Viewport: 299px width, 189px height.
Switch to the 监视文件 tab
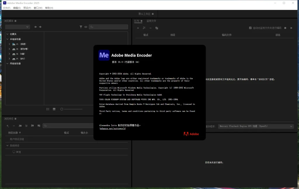click(151, 21)
